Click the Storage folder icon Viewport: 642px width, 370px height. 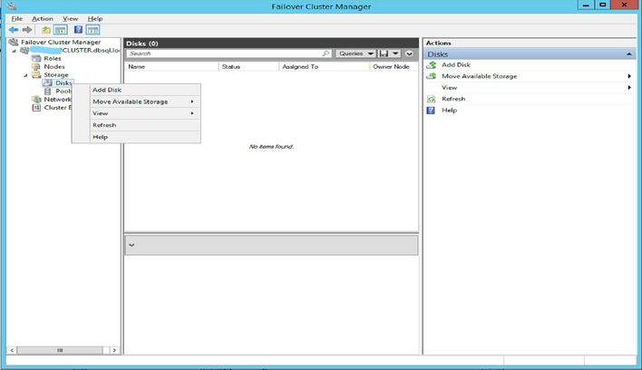pos(36,75)
